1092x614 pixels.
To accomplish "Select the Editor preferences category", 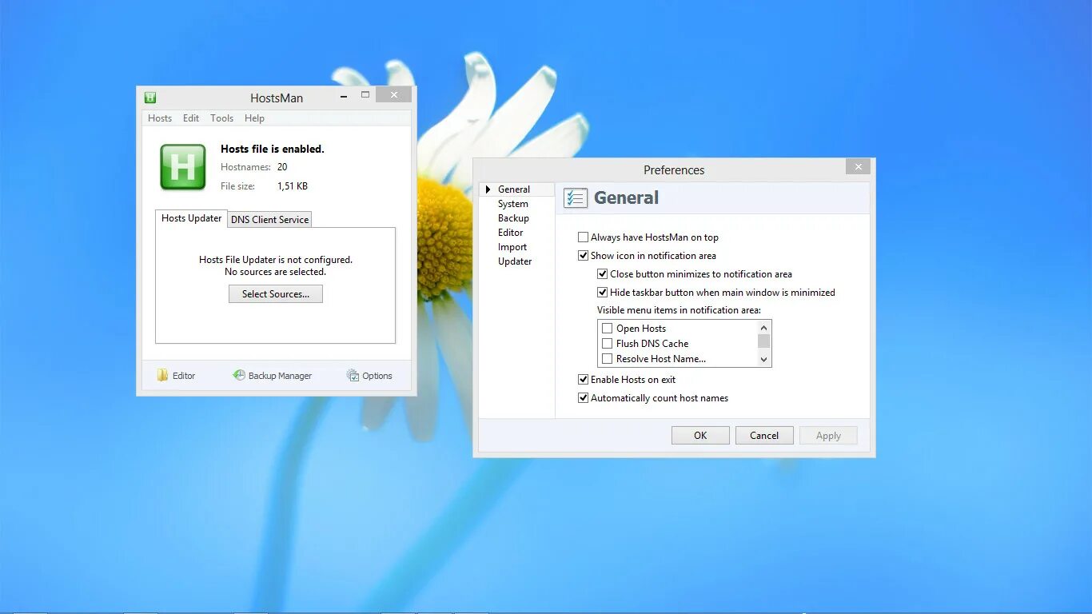I will pos(512,232).
